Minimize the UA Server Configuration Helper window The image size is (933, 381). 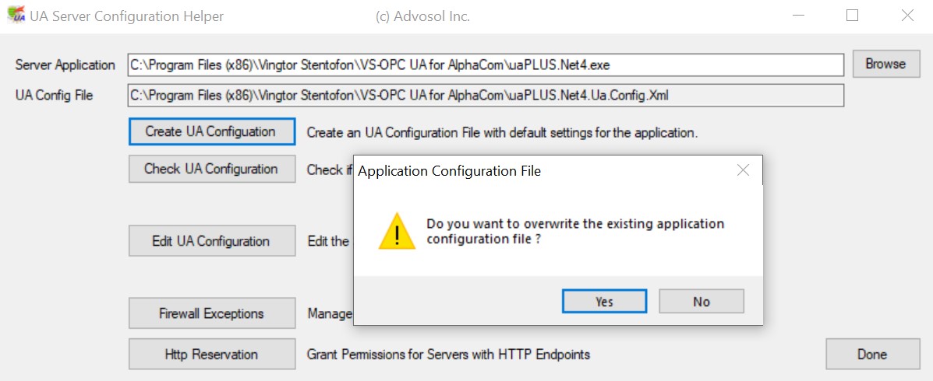click(x=800, y=16)
